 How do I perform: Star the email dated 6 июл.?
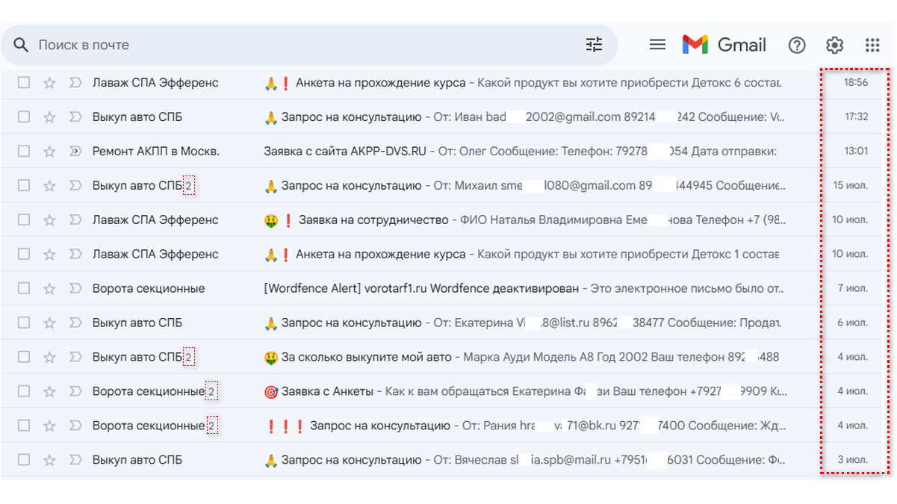tap(49, 323)
